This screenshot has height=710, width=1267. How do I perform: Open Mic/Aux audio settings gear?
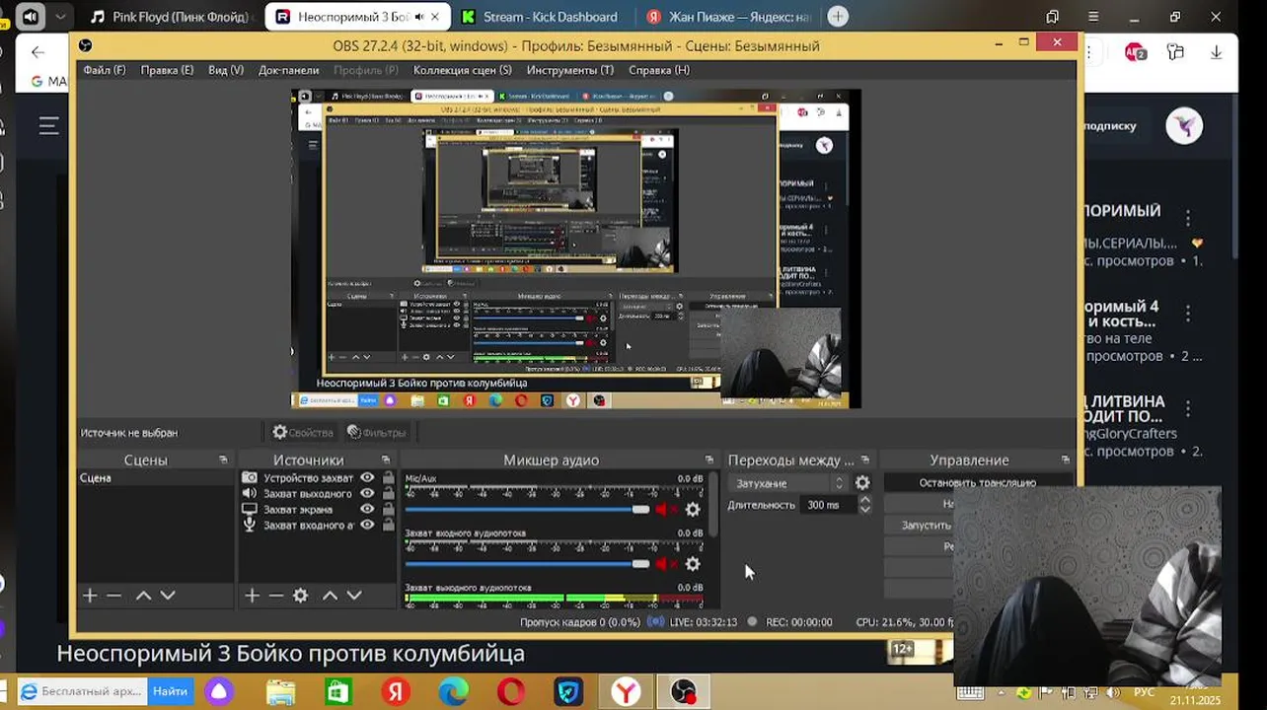693,510
